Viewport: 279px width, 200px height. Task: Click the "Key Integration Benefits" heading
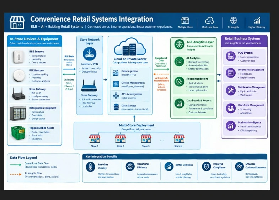pyautogui.click(x=101, y=157)
